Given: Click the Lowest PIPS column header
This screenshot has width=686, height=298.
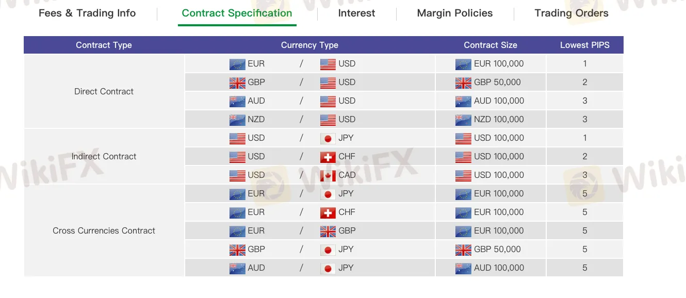Looking at the screenshot, I should pos(585,45).
